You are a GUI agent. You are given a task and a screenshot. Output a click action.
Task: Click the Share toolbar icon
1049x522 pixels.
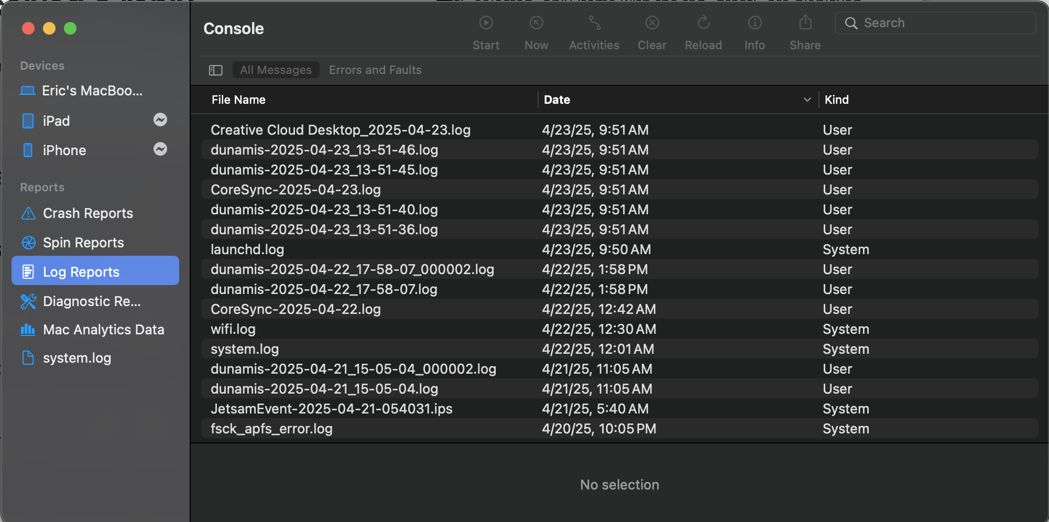tap(805, 23)
